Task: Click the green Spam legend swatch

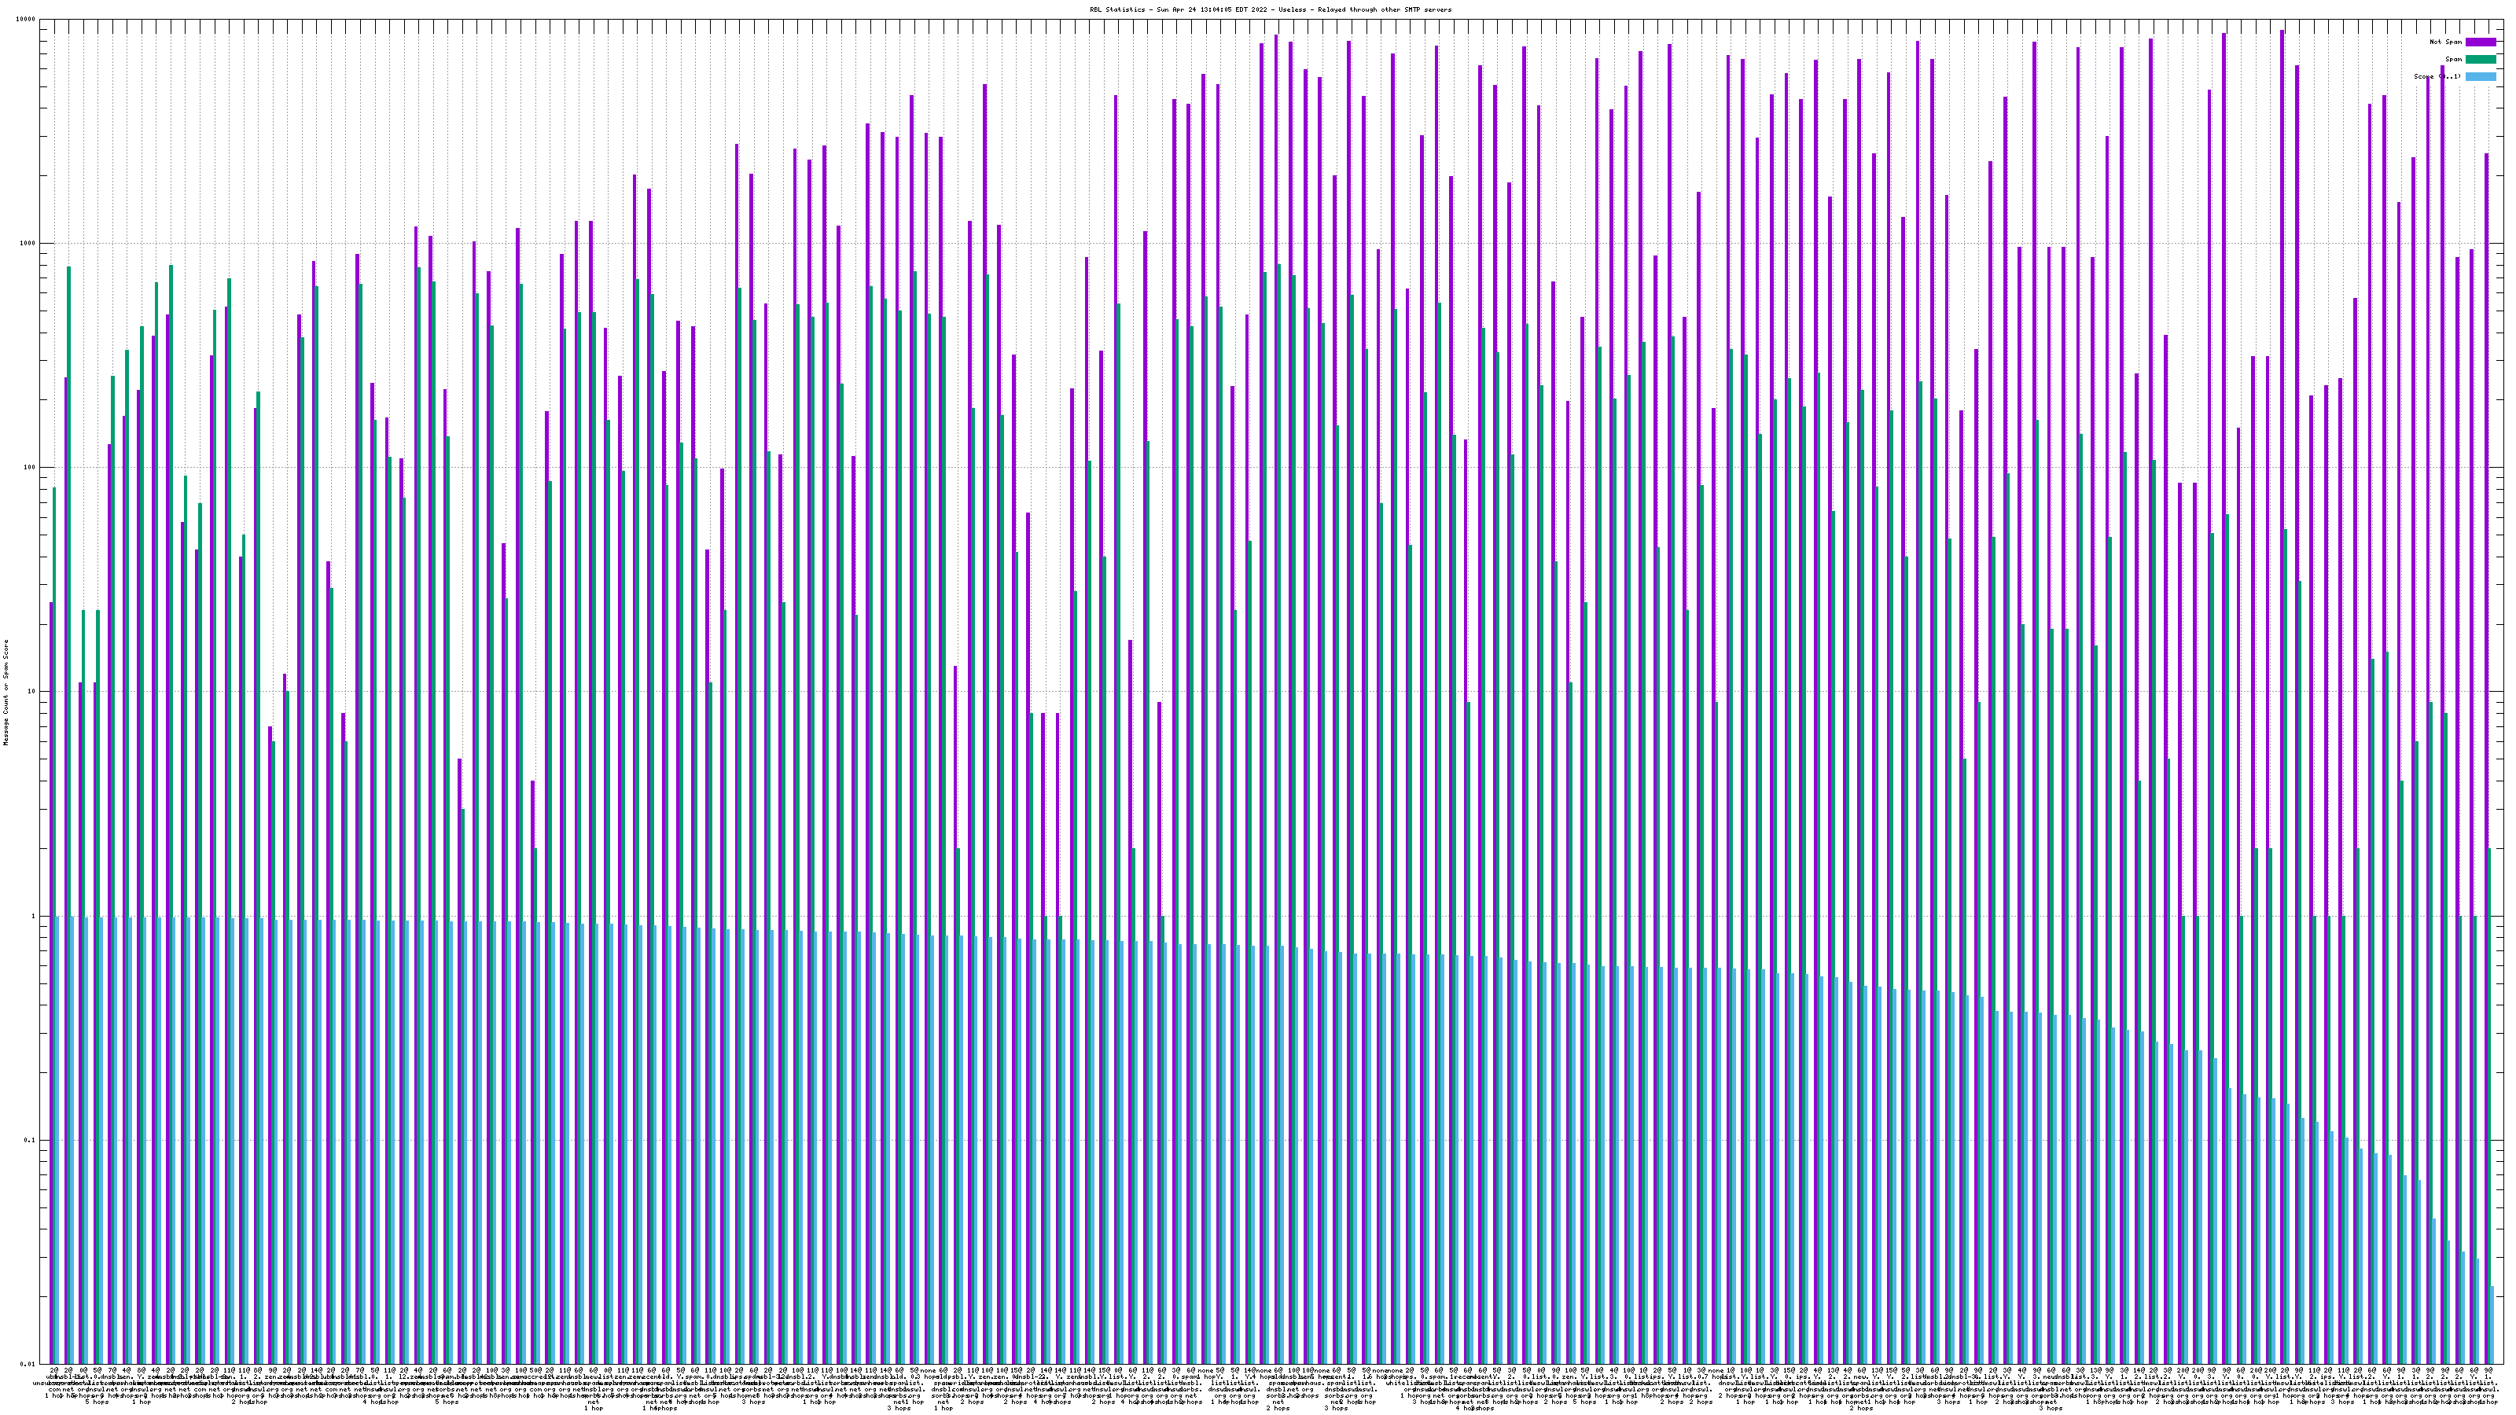Action: coord(2481,60)
